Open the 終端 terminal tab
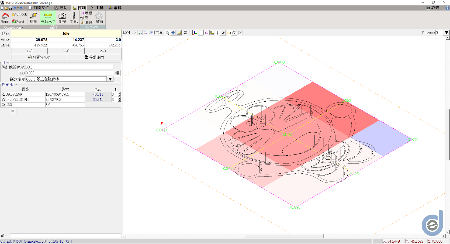The image size is (450, 244). point(433,8)
